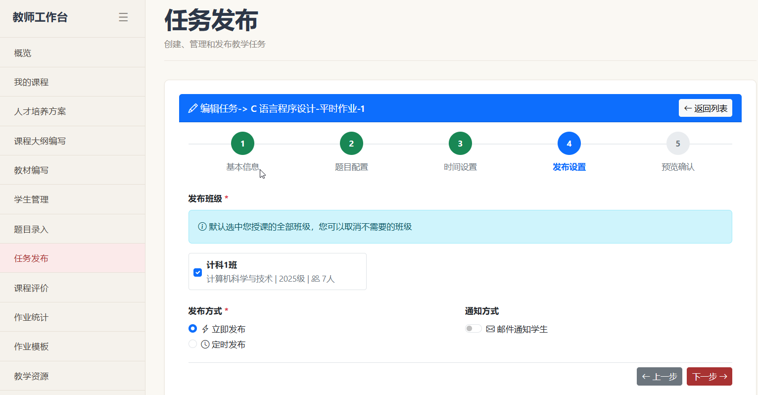Viewport: 758px width, 395px height.
Task: Open 人才培养方案 in the sidebar
Action: (x=72, y=111)
